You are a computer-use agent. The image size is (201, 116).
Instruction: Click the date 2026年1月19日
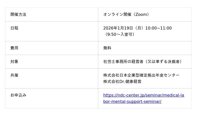click(x=118, y=28)
